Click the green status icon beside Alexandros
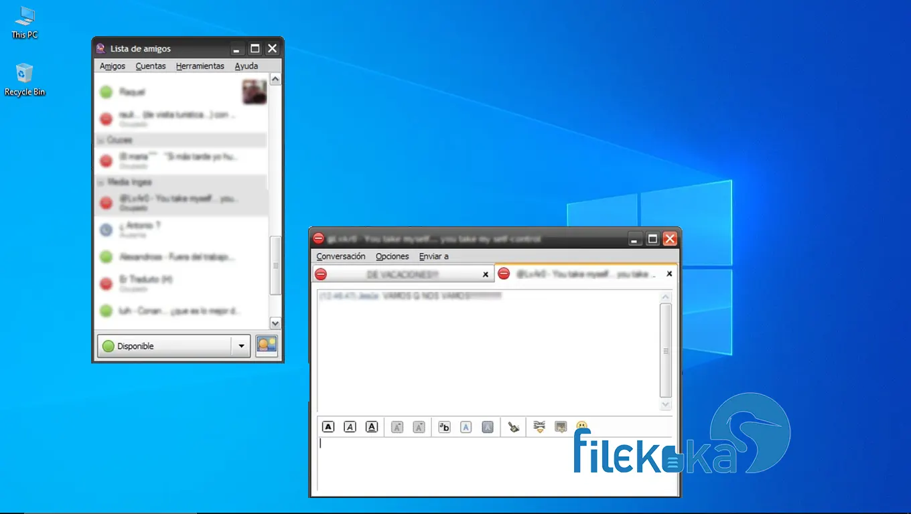This screenshot has height=514, width=911. (106, 257)
